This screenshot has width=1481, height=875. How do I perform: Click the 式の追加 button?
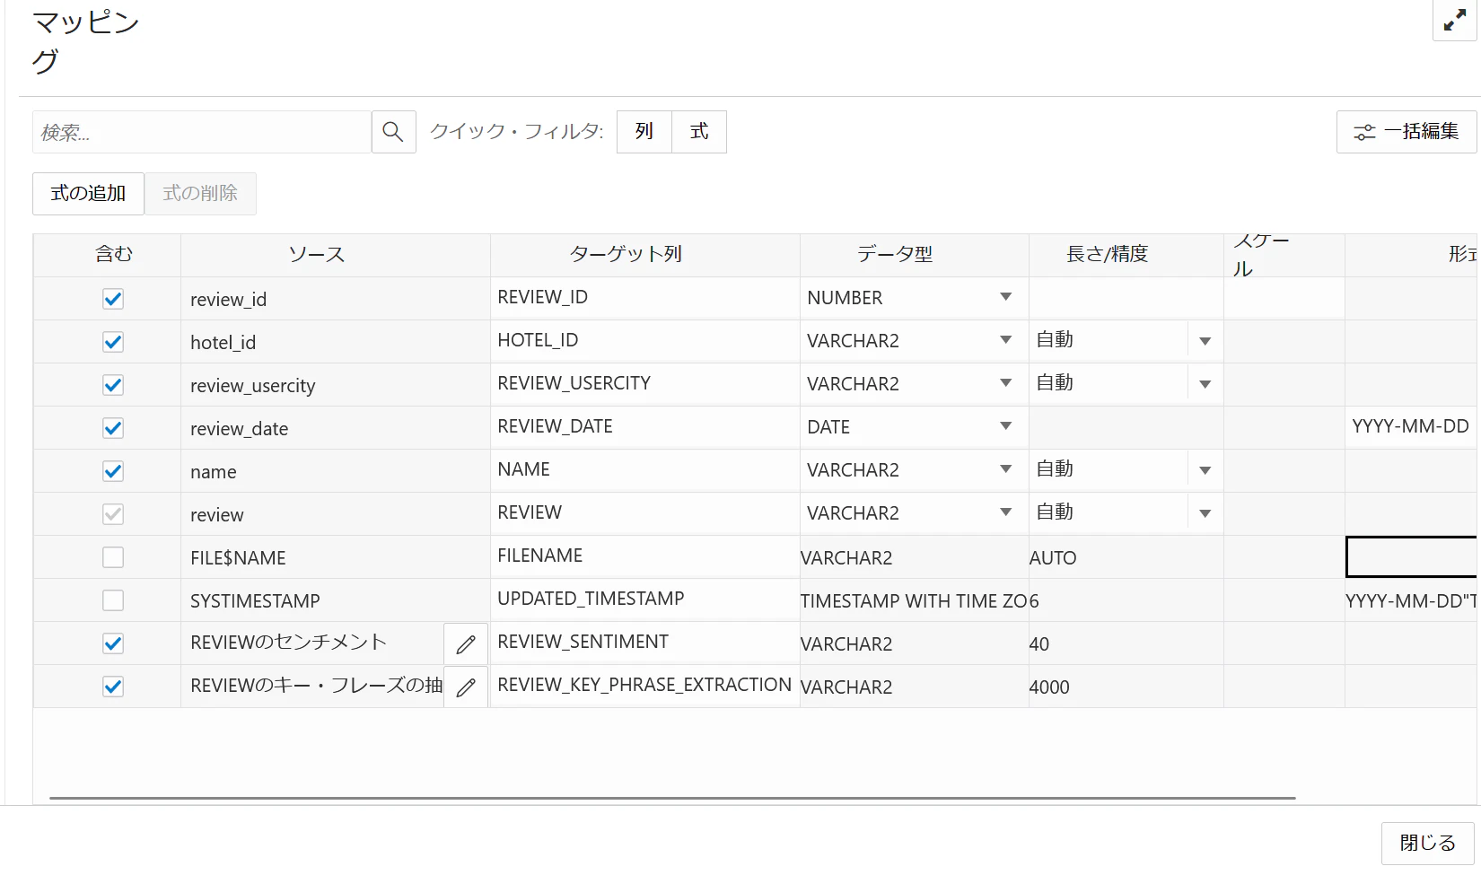[x=88, y=194]
